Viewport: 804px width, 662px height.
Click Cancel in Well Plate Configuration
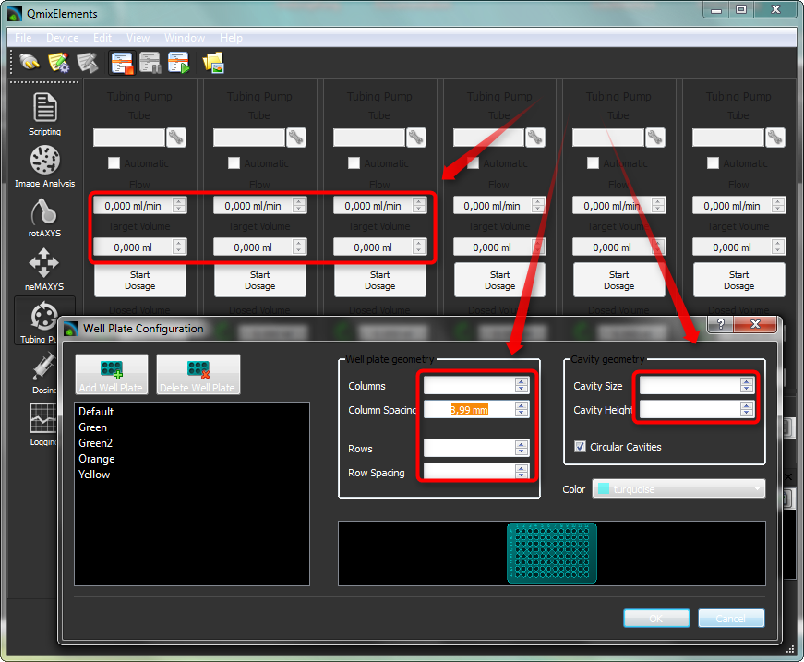(731, 619)
